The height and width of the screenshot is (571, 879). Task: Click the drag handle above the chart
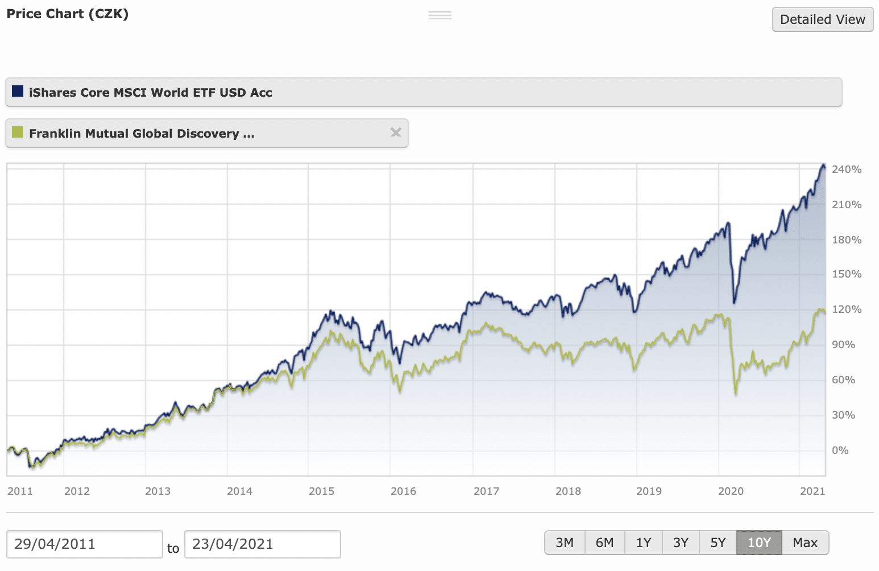point(439,15)
